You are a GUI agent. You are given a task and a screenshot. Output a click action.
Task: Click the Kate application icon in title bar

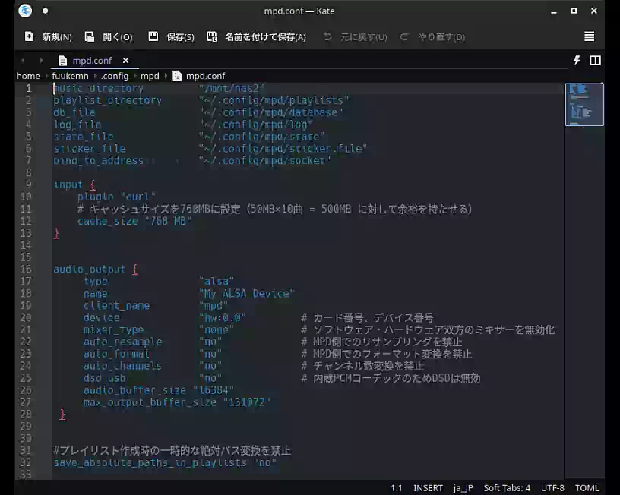point(25,11)
